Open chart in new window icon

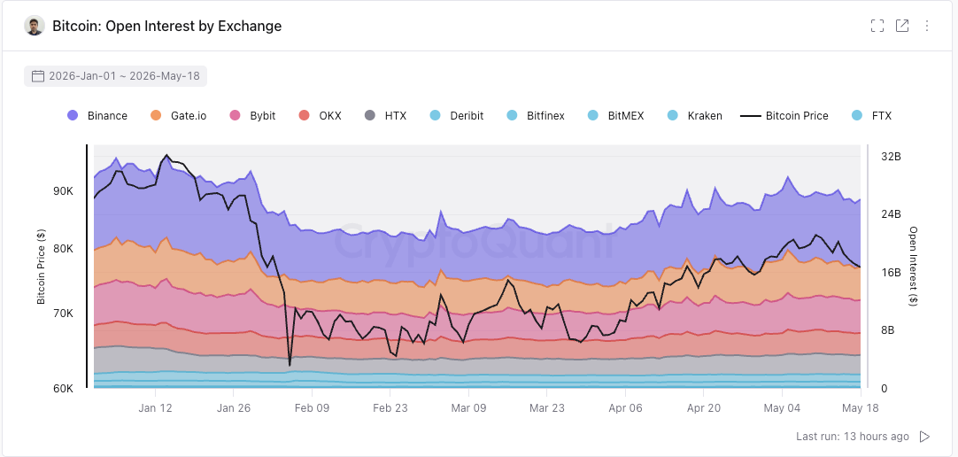coord(902,26)
